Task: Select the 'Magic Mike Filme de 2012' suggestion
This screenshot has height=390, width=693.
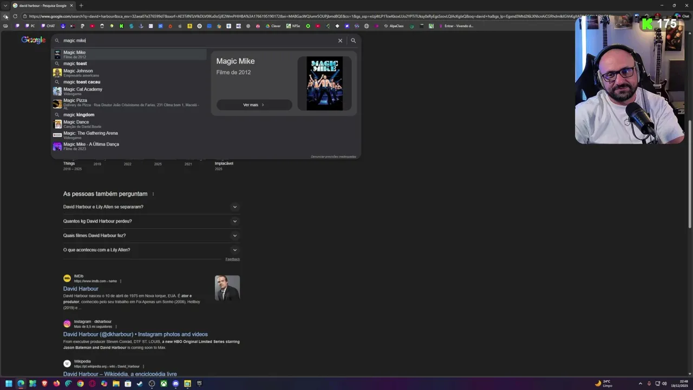Action: (x=129, y=54)
